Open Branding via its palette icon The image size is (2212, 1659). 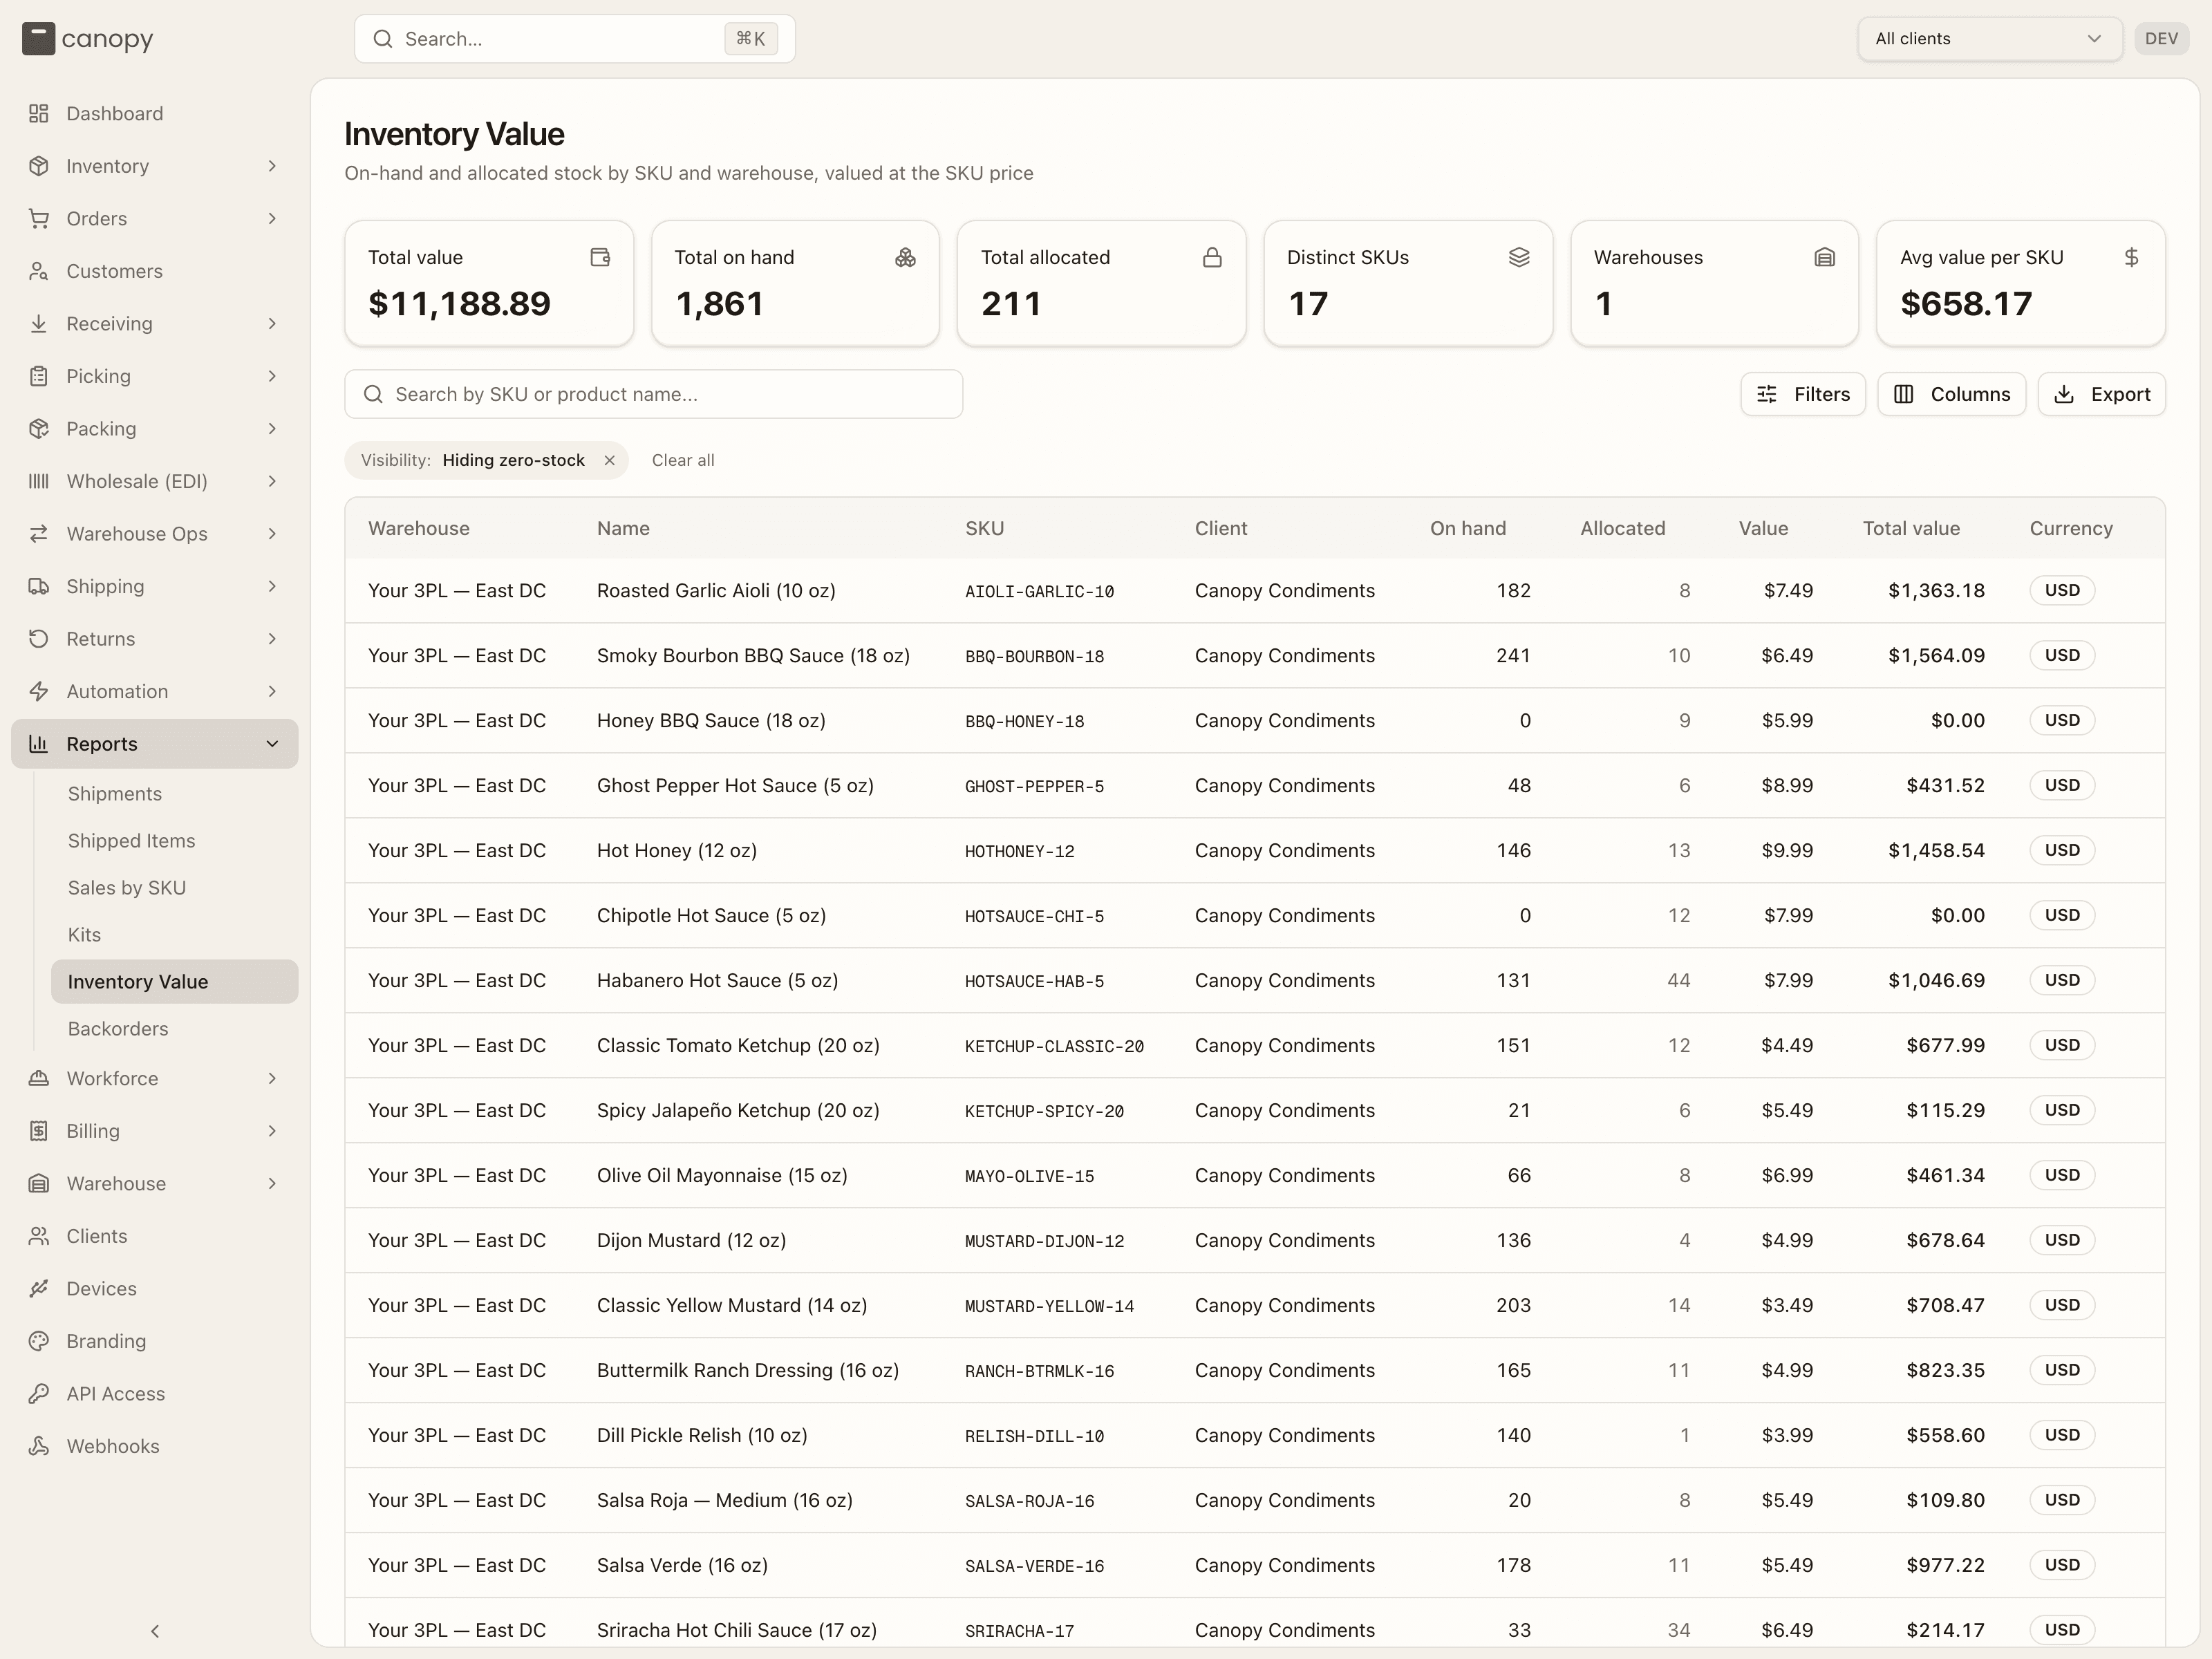click(x=38, y=1341)
